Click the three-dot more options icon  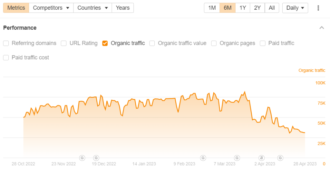coord(318,8)
